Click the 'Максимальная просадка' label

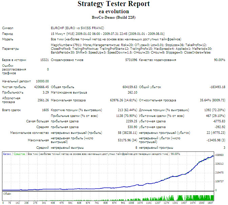tap(68, 100)
